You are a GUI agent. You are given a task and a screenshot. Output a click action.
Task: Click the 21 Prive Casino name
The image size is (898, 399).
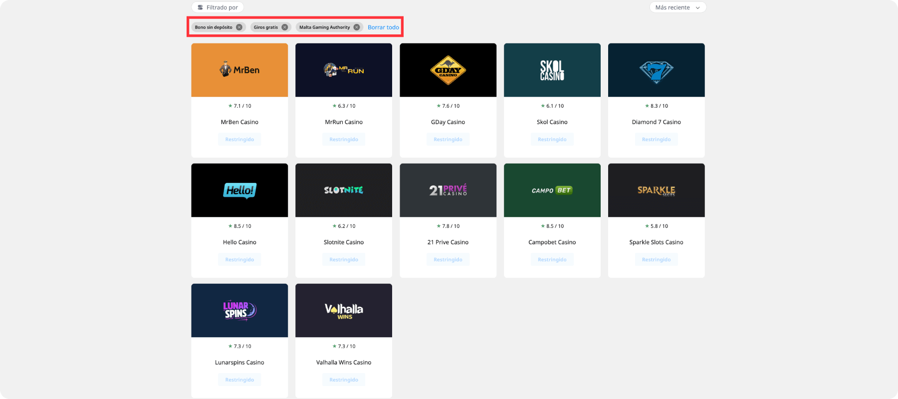(x=448, y=242)
